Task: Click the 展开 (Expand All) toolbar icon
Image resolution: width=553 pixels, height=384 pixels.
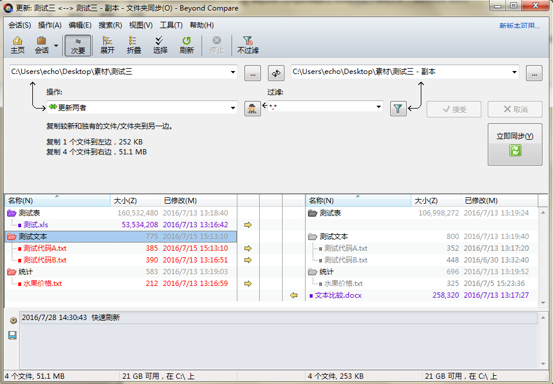Action: pyautogui.click(x=107, y=45)
